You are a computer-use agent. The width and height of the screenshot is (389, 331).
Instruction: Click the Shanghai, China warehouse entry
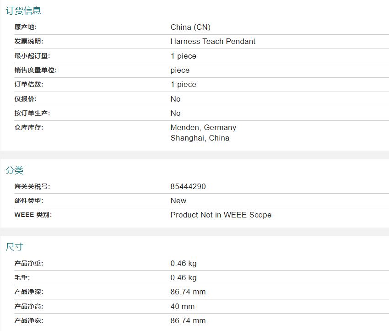[x=200, y=138]
